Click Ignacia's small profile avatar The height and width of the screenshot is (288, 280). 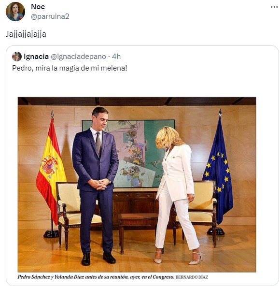tap(17, 57)
